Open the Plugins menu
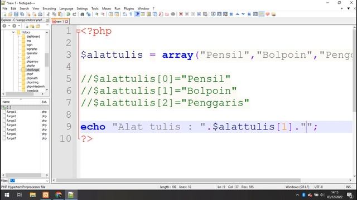357x200 pixels. 129,8
